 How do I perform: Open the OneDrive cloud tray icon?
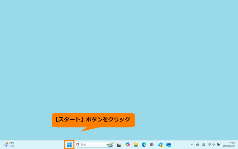(198, 145)
